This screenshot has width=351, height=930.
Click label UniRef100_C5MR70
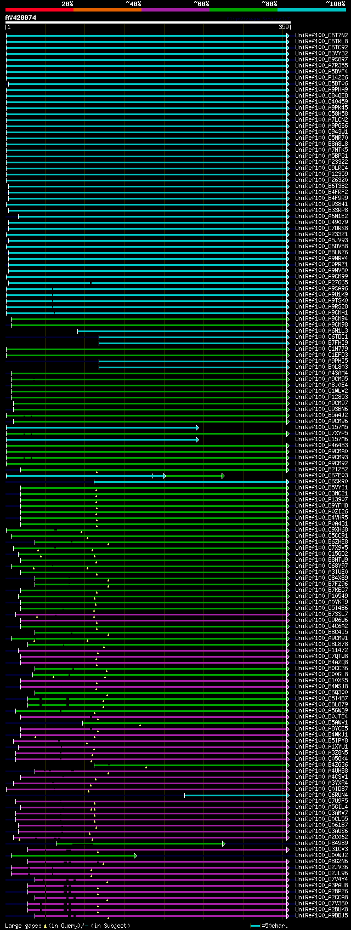point(321,138)
